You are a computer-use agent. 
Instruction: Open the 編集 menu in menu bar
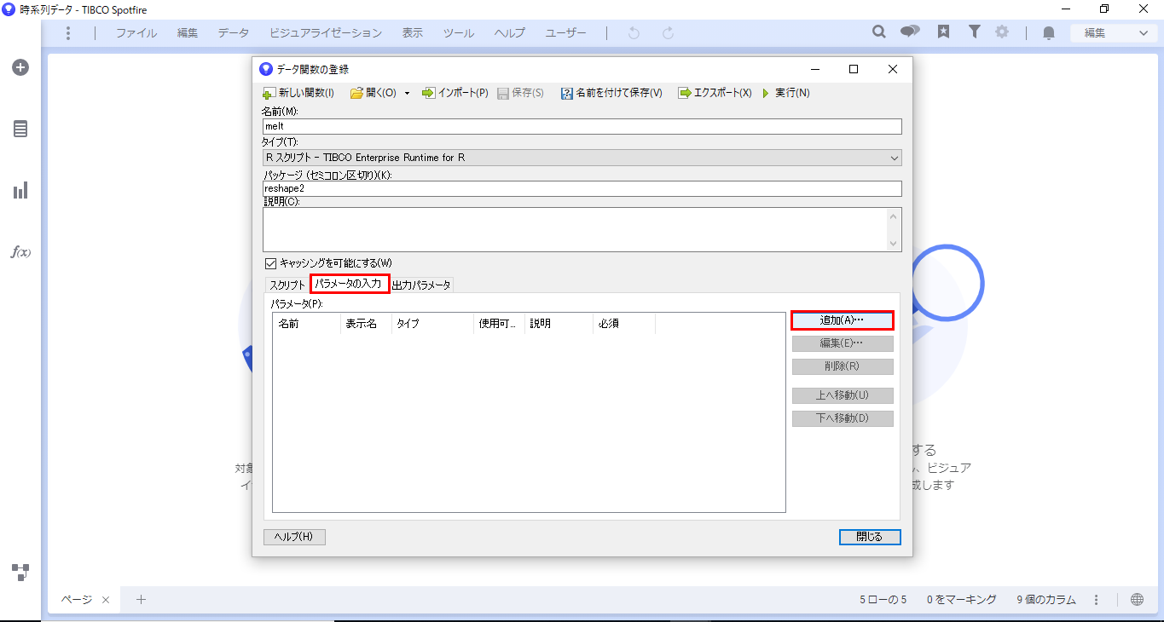coord(188,33)
